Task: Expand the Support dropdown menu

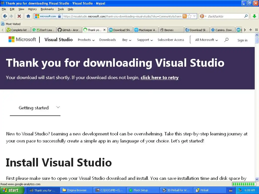Action: 145,40
